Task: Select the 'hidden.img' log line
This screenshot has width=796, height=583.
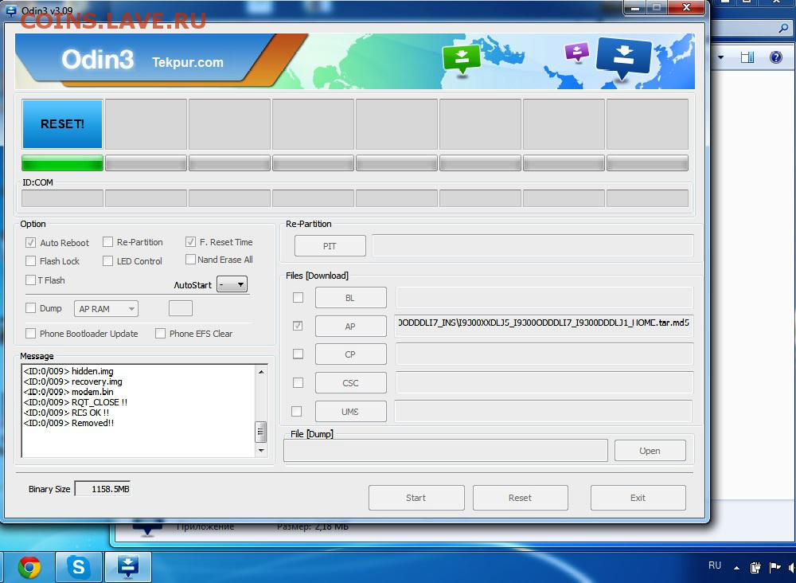Action: click(68, 371)
